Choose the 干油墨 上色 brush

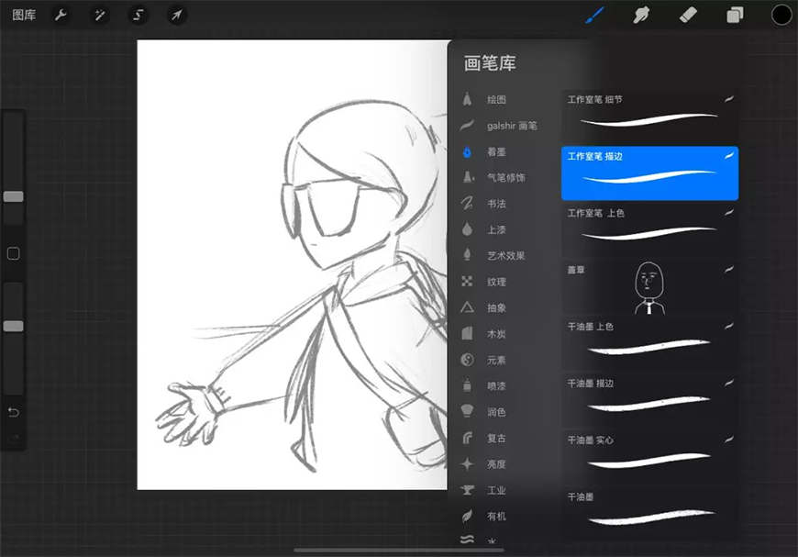pyautogui.click(x=649, y=340)
